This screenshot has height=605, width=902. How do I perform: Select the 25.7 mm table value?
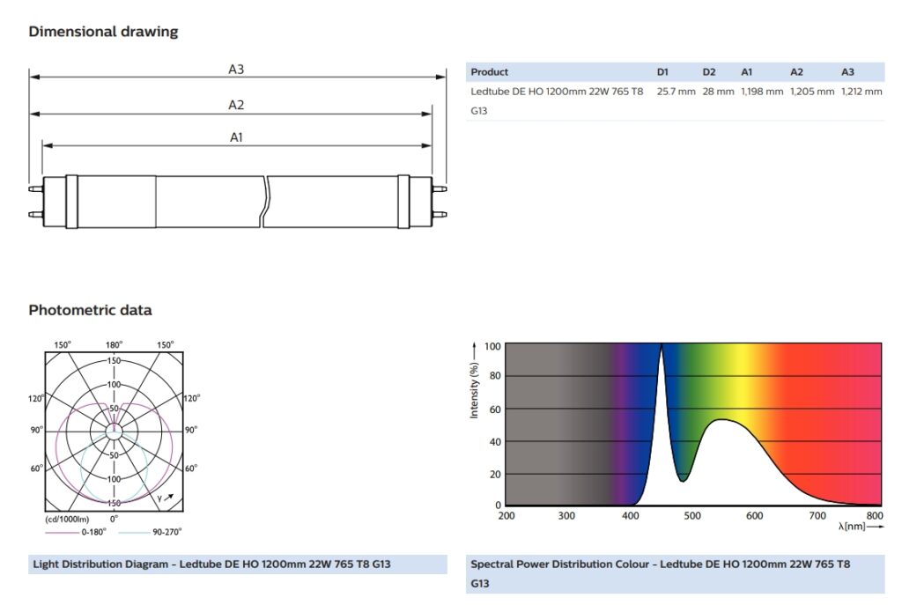point(676,92)
